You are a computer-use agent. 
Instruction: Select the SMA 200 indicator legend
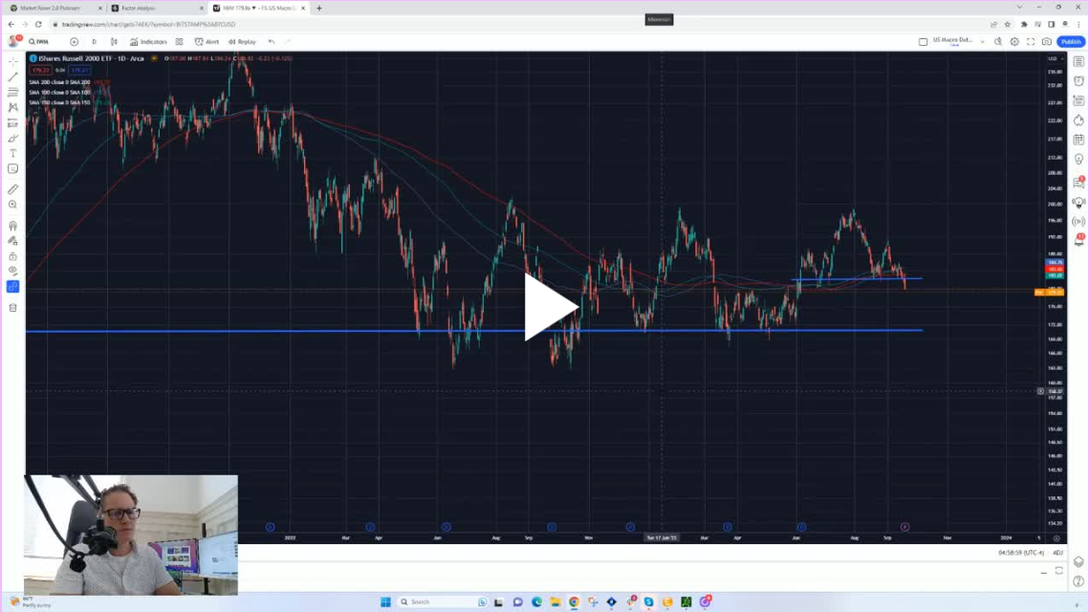[x=59, y=82]
